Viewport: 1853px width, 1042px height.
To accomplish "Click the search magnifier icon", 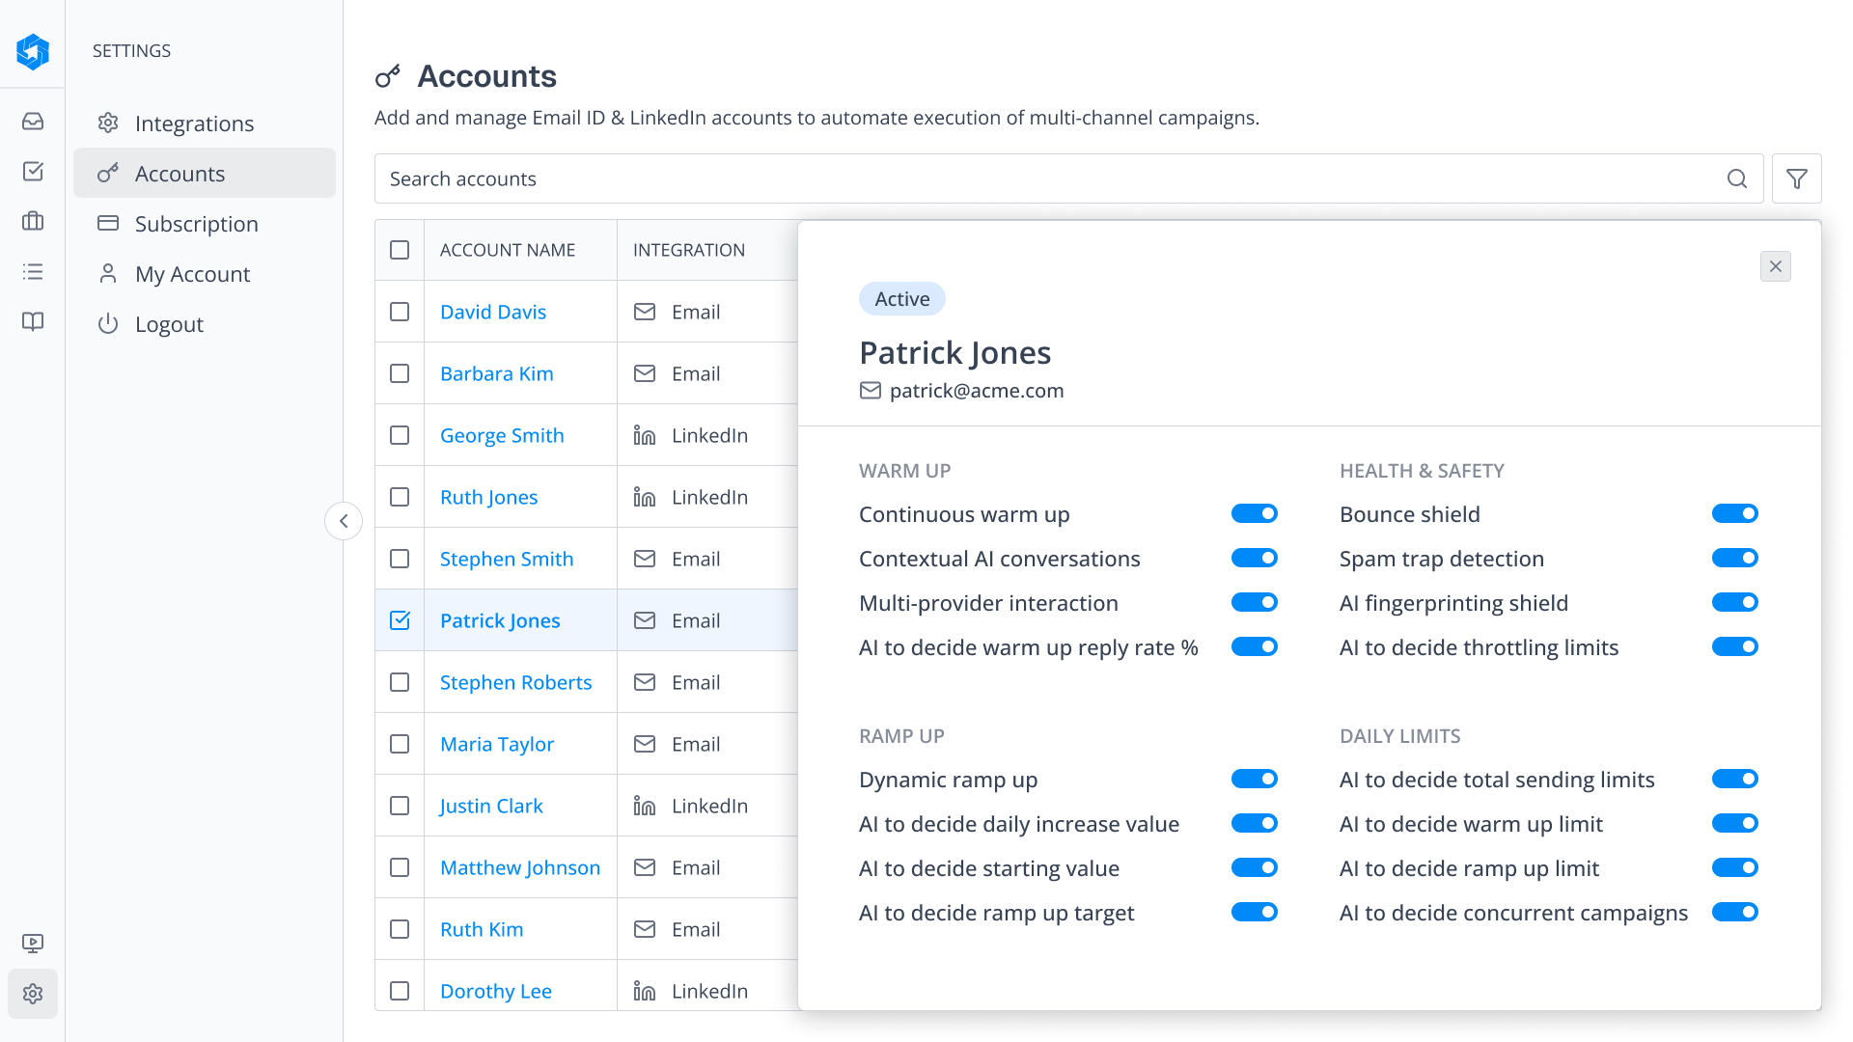I will [x=1736, y=178].
